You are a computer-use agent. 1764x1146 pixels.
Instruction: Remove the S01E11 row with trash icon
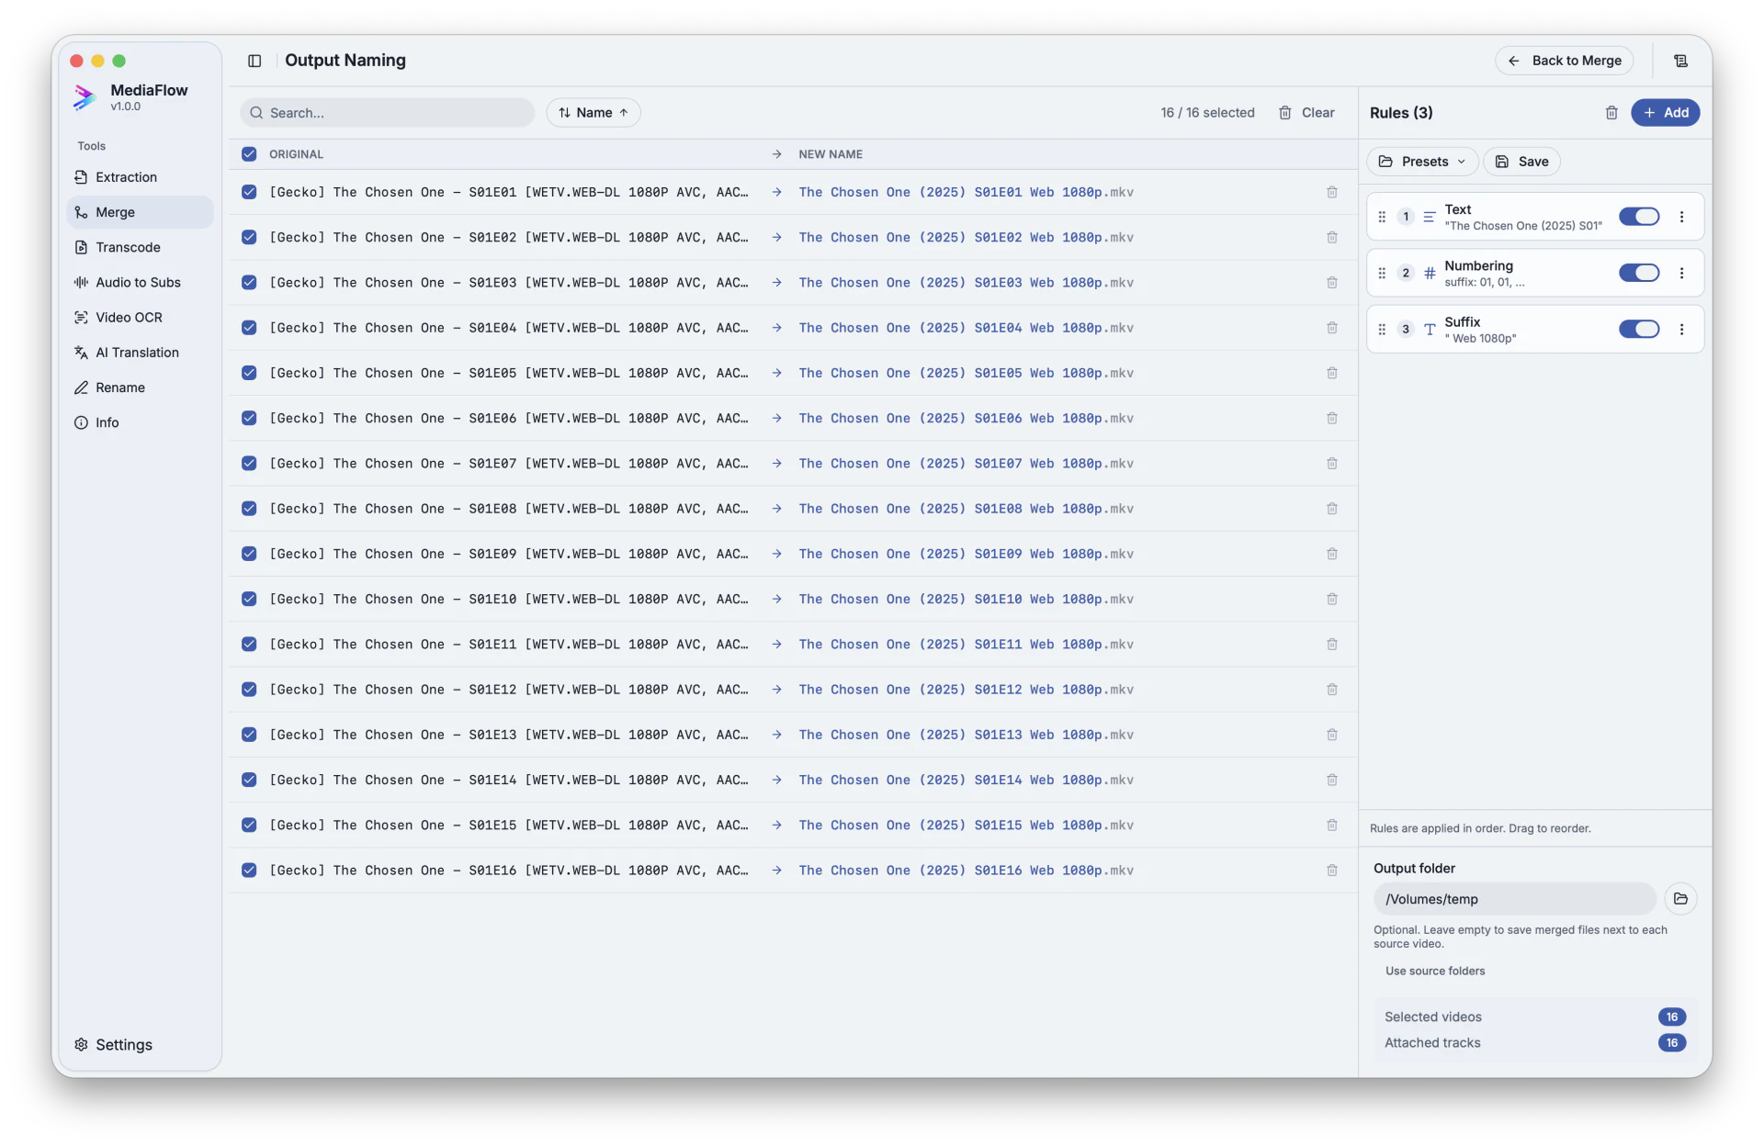[x=1331, y=645]
